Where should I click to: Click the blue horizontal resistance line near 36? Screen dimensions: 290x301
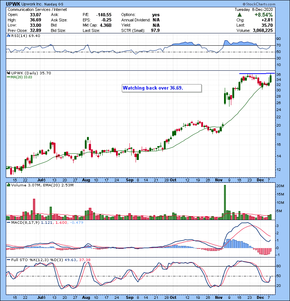tap(257, 73)
